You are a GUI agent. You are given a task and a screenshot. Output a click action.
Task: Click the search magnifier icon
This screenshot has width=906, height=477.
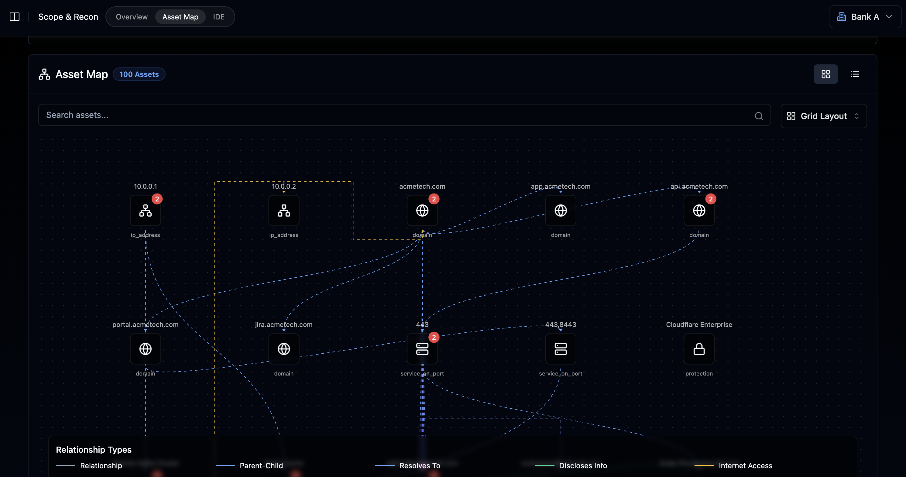pyautogui.click(x=759, y=116)
